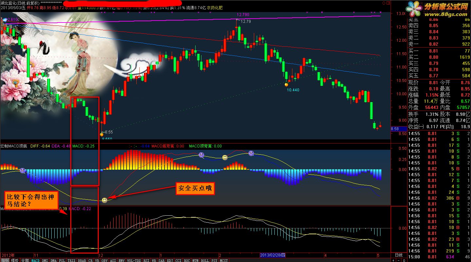Select the MCST indicator tab
Image resolution: width=471 pixels, height=262 pixels.
(x=224, y=260)
